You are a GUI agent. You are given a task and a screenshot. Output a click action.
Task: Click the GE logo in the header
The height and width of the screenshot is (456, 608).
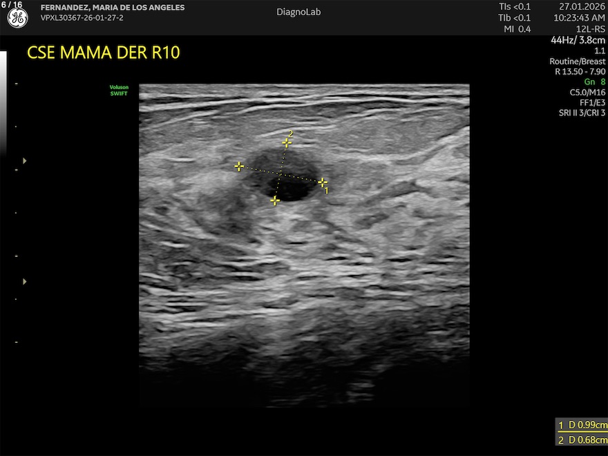[x=17, y=19]
